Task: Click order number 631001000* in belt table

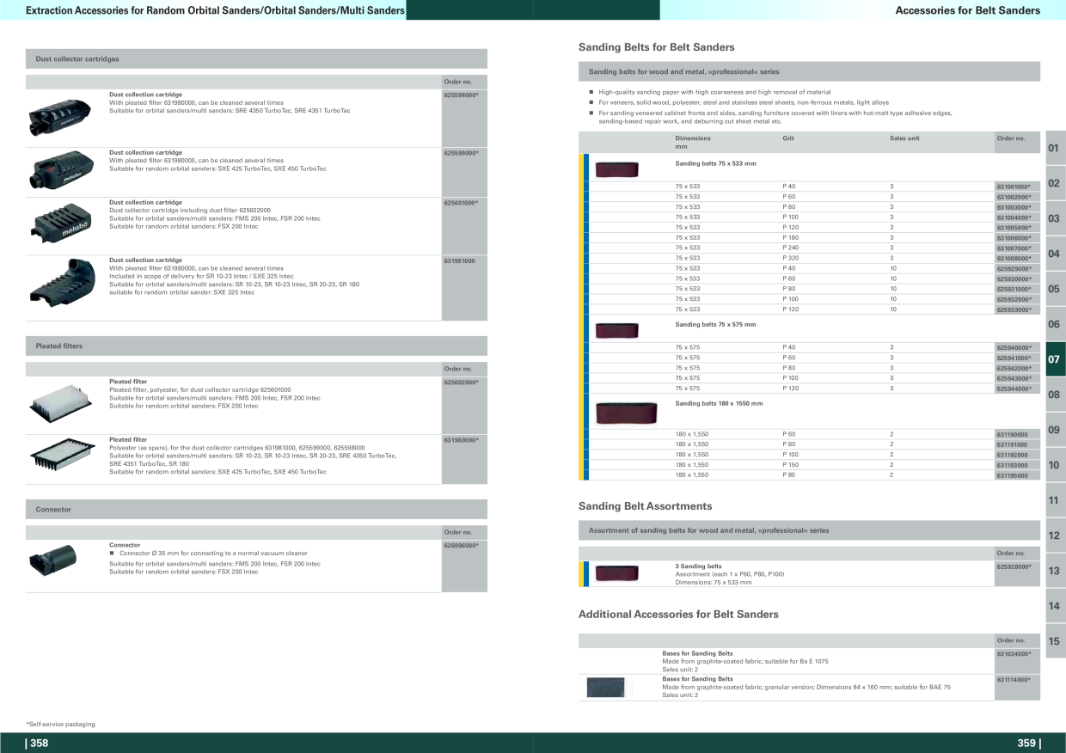Action: (x=1014, y=187)
